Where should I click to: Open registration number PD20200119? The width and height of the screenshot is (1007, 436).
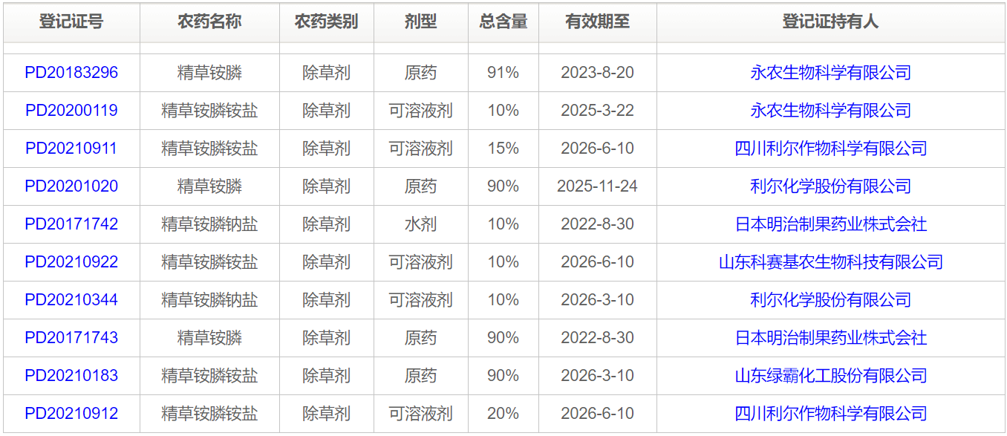(x=71, y=111)
